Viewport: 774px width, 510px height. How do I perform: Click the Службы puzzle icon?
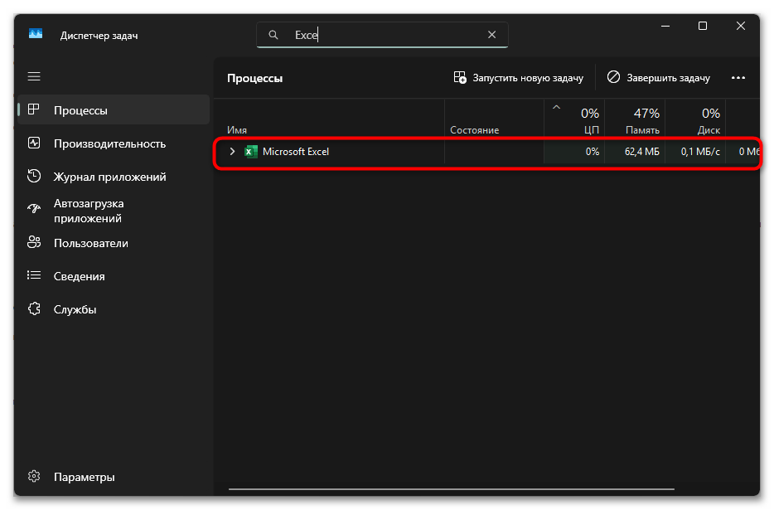click(34, 309)
